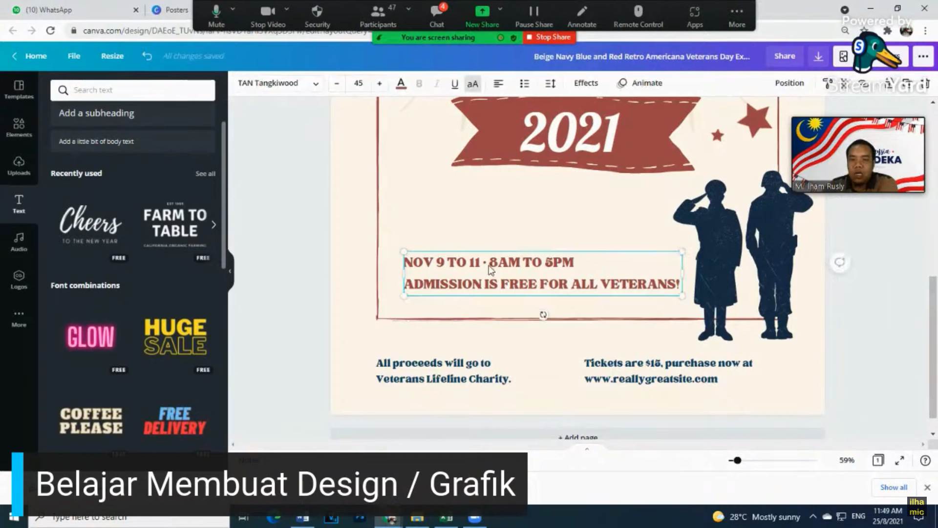This screenshot has width=938, height=528.
Task: Open Zoom More options
Action: [737, 16]
